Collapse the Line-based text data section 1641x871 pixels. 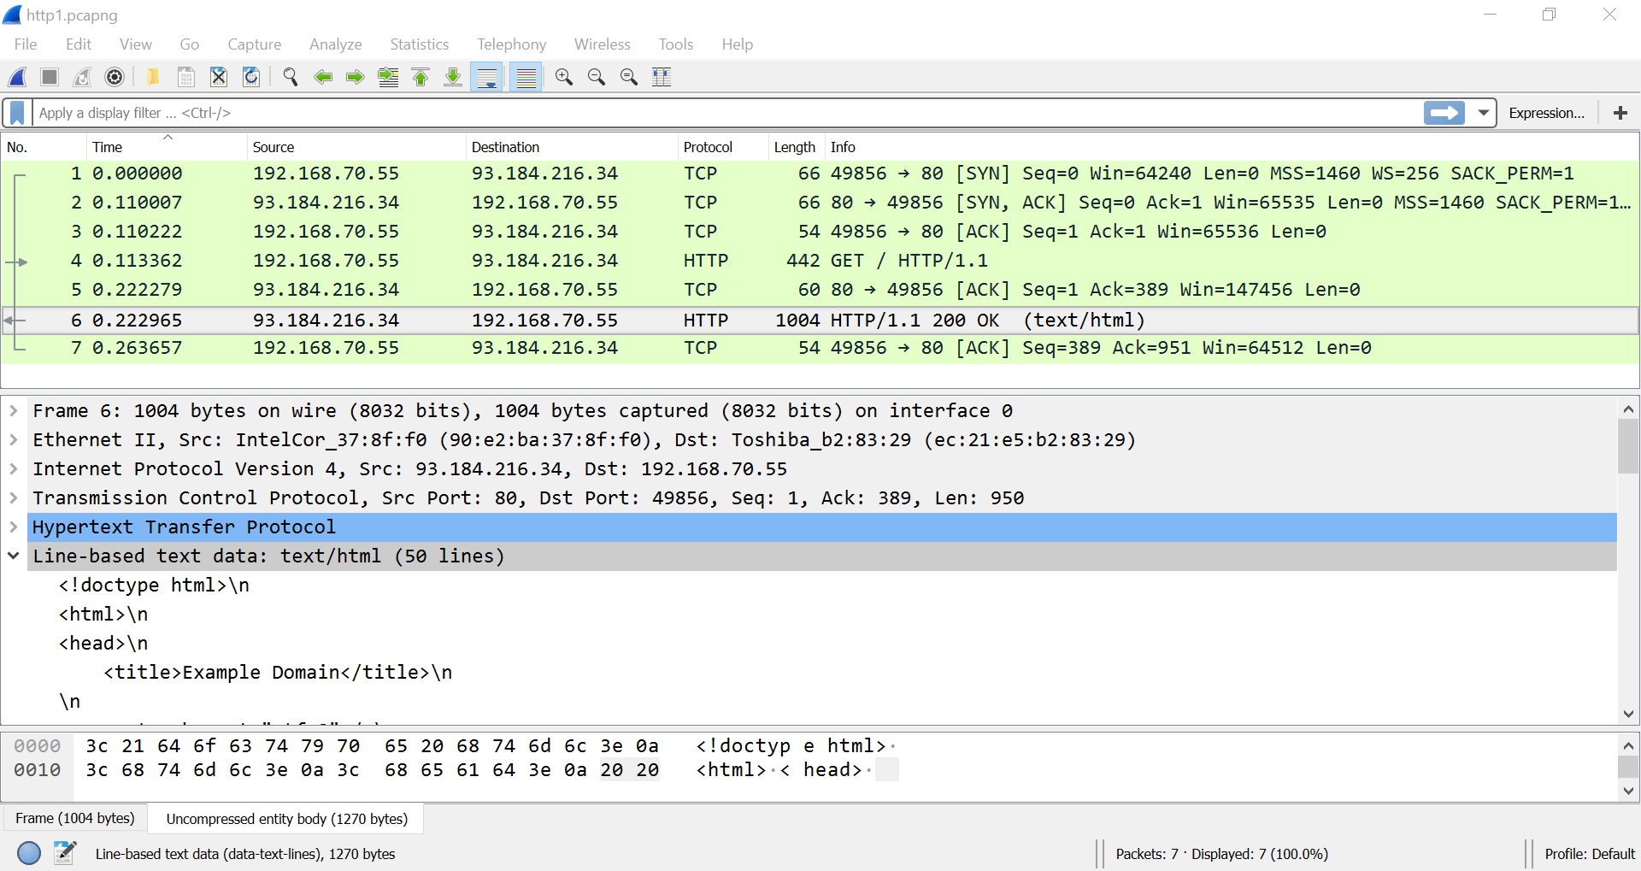click(14, 556)
